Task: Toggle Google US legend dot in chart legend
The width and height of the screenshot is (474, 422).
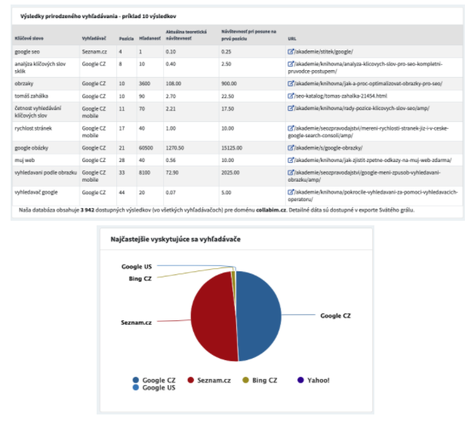Action: [x=136, y=387]
